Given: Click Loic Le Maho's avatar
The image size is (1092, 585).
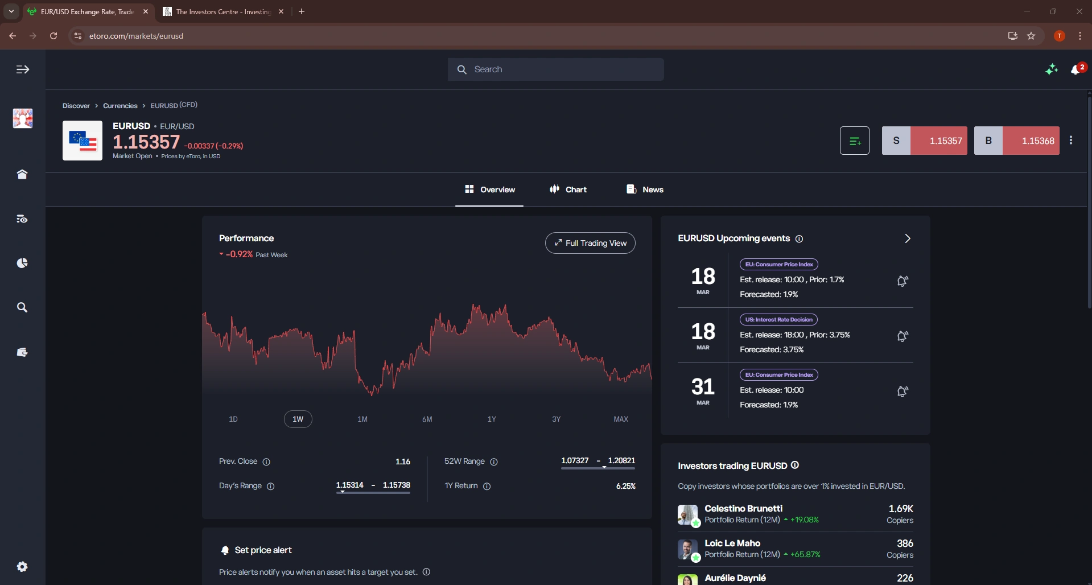Looking at the screenshot, I should point(687,549).
